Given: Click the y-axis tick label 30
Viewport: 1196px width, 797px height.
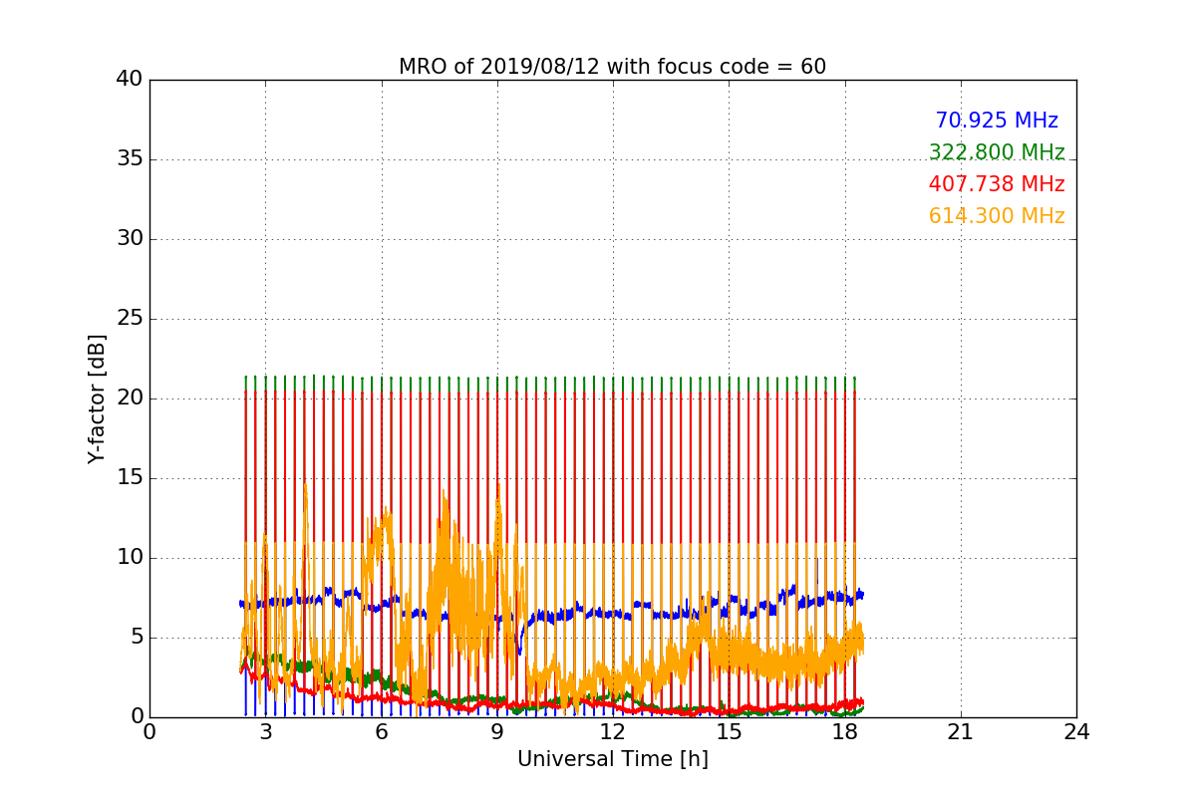Looking at the screenshot, I should [130, 239].
